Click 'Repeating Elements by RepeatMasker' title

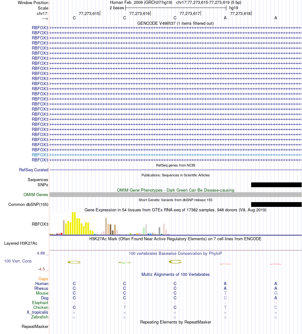tap(175, 322)
